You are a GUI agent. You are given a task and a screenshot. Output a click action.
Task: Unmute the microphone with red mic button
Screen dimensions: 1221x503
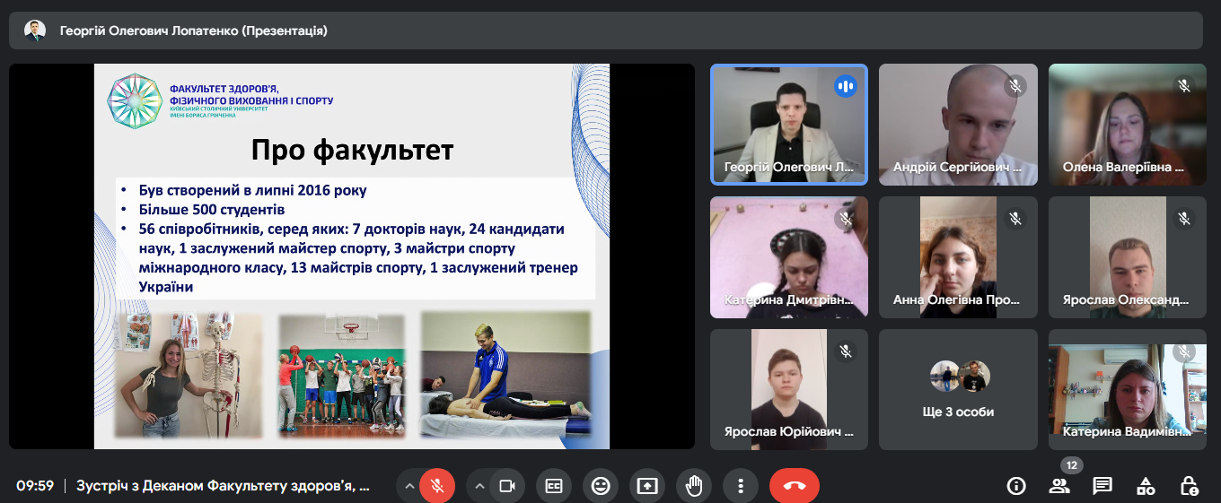click(x=437, y=486)
